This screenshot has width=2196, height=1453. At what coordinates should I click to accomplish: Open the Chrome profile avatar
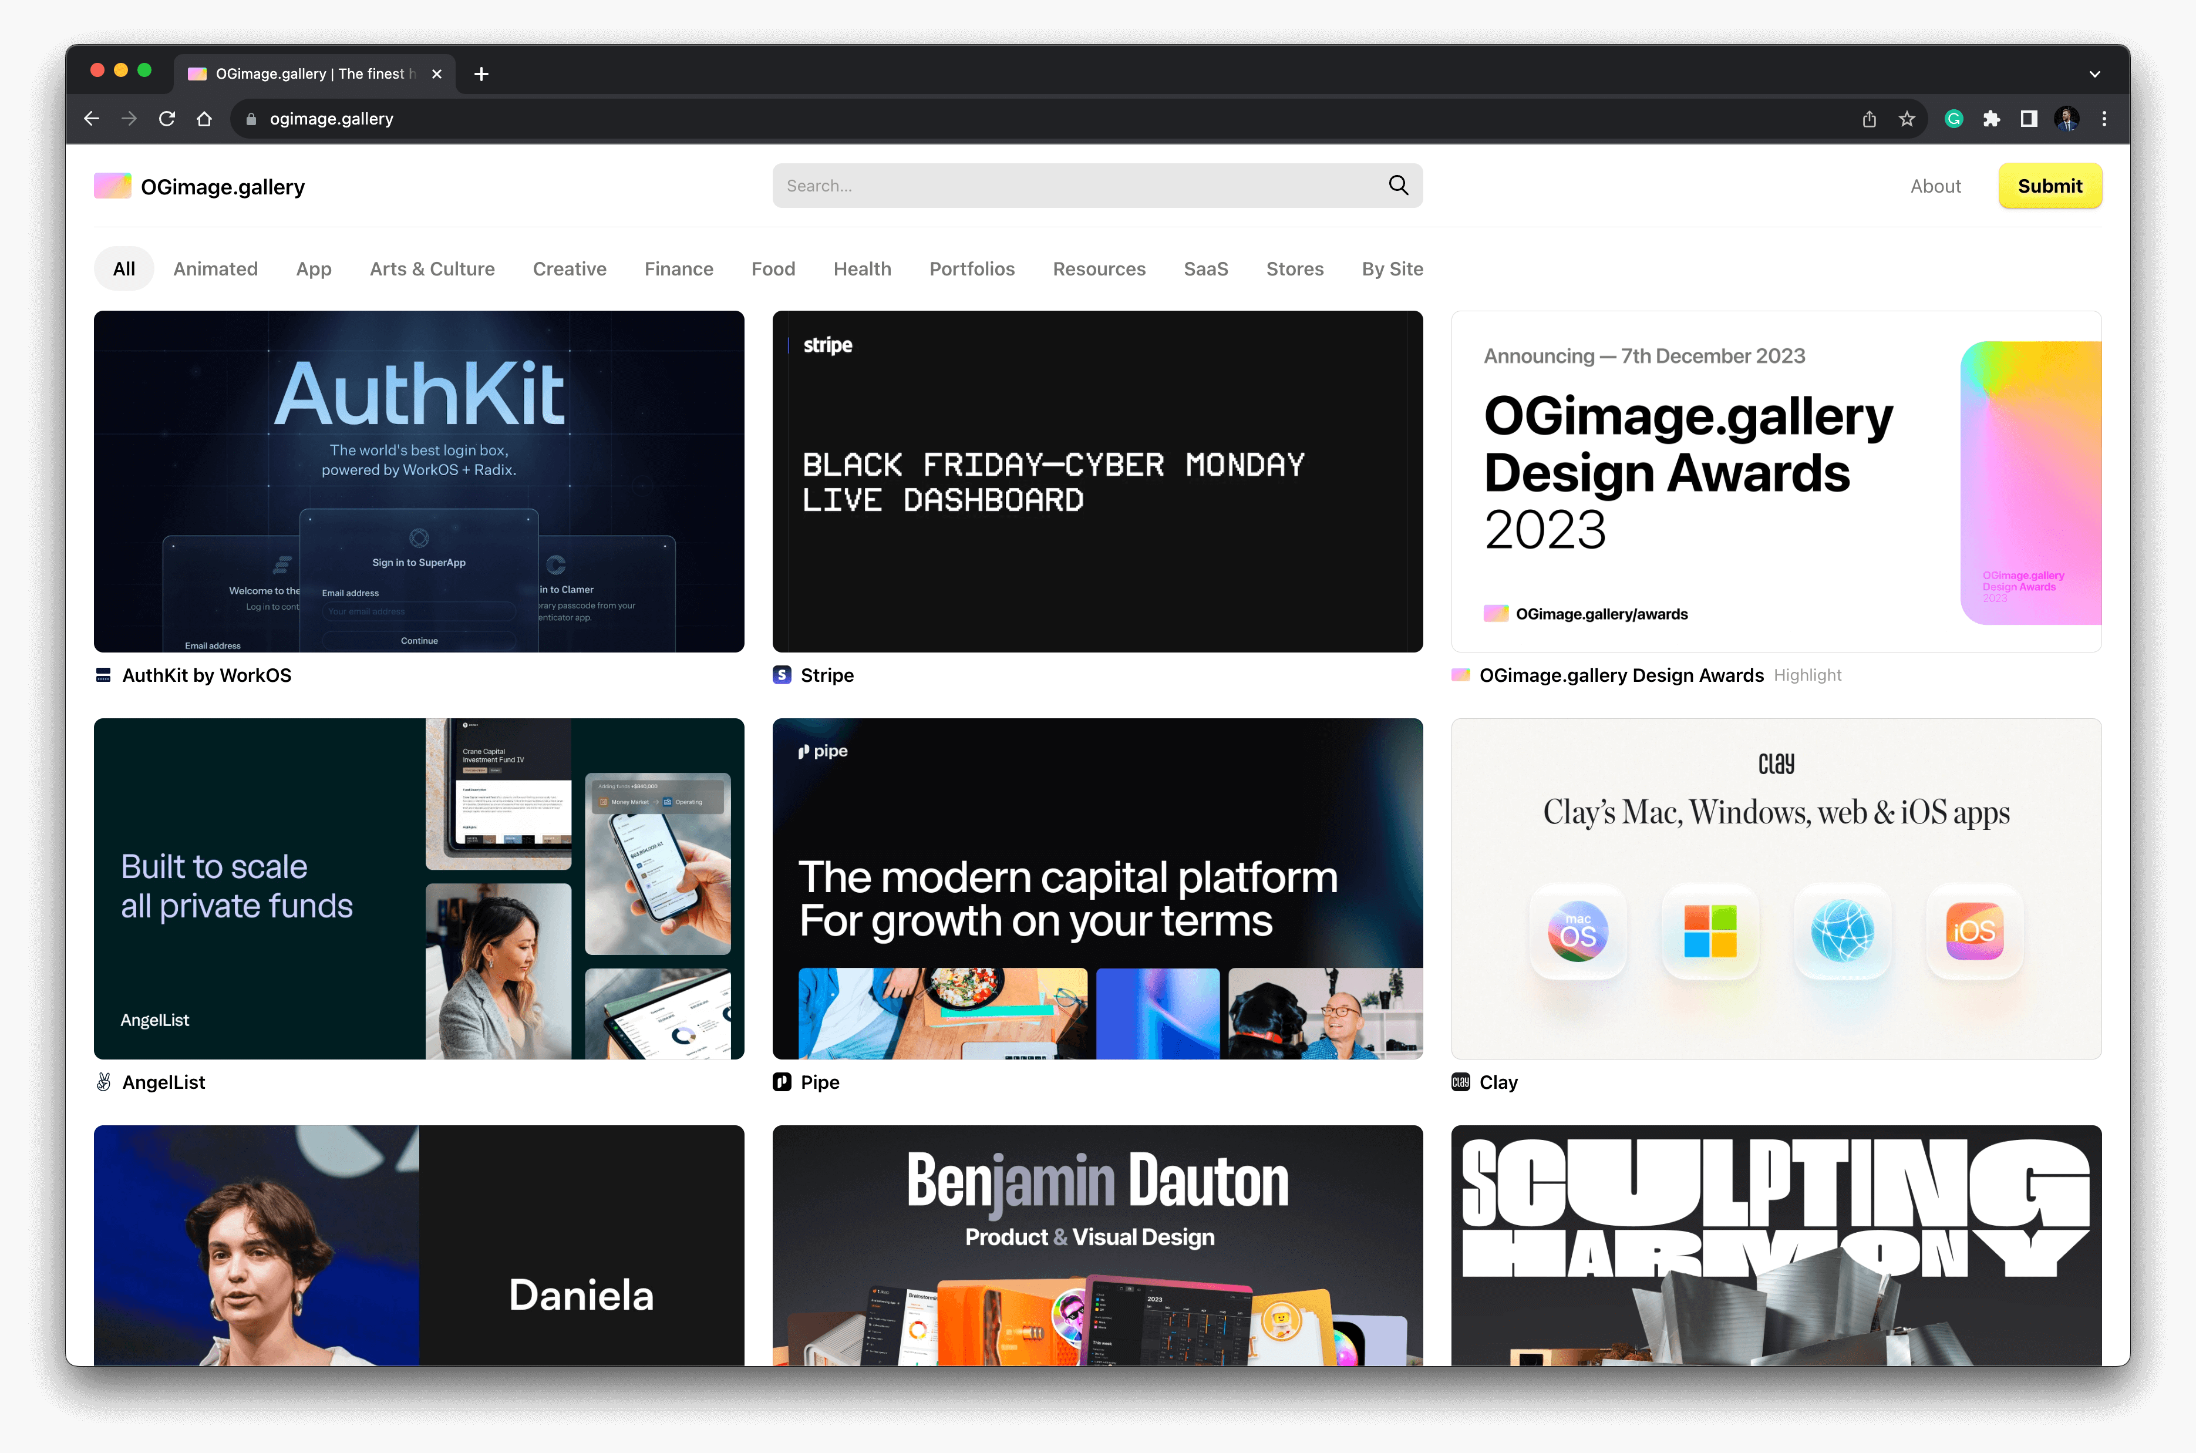point(2066,119)
